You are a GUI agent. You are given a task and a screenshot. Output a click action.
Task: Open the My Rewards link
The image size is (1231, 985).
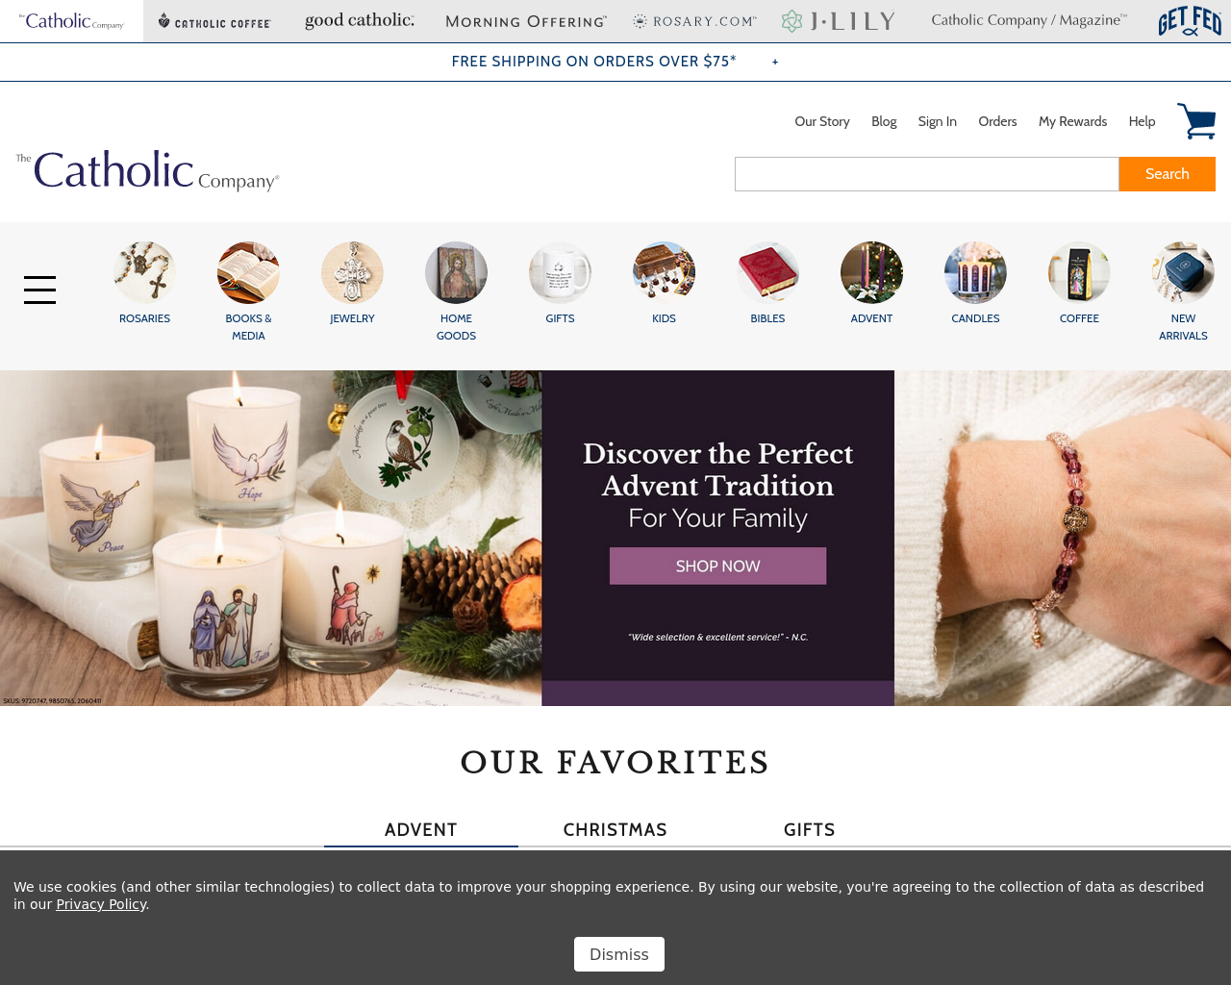[x=1072, y=121]
